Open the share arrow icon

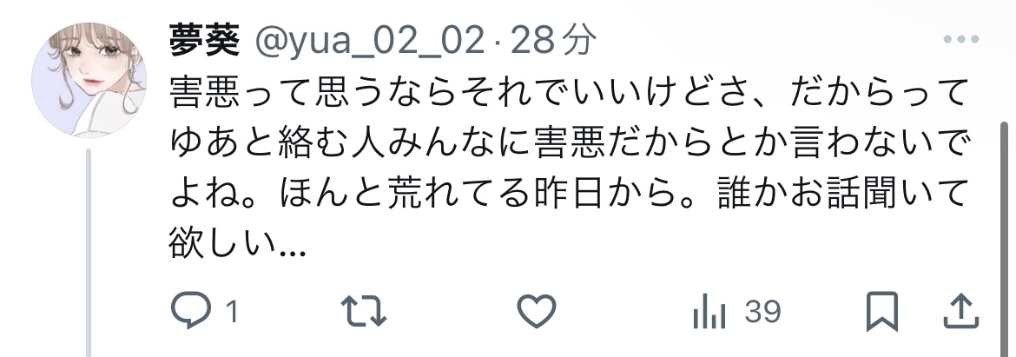coord(960,311)
